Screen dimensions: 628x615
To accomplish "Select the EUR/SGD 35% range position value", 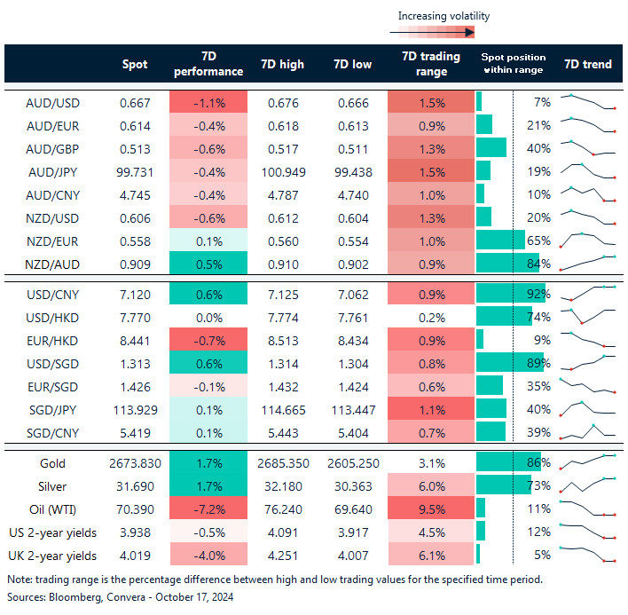I will [539, 386].
